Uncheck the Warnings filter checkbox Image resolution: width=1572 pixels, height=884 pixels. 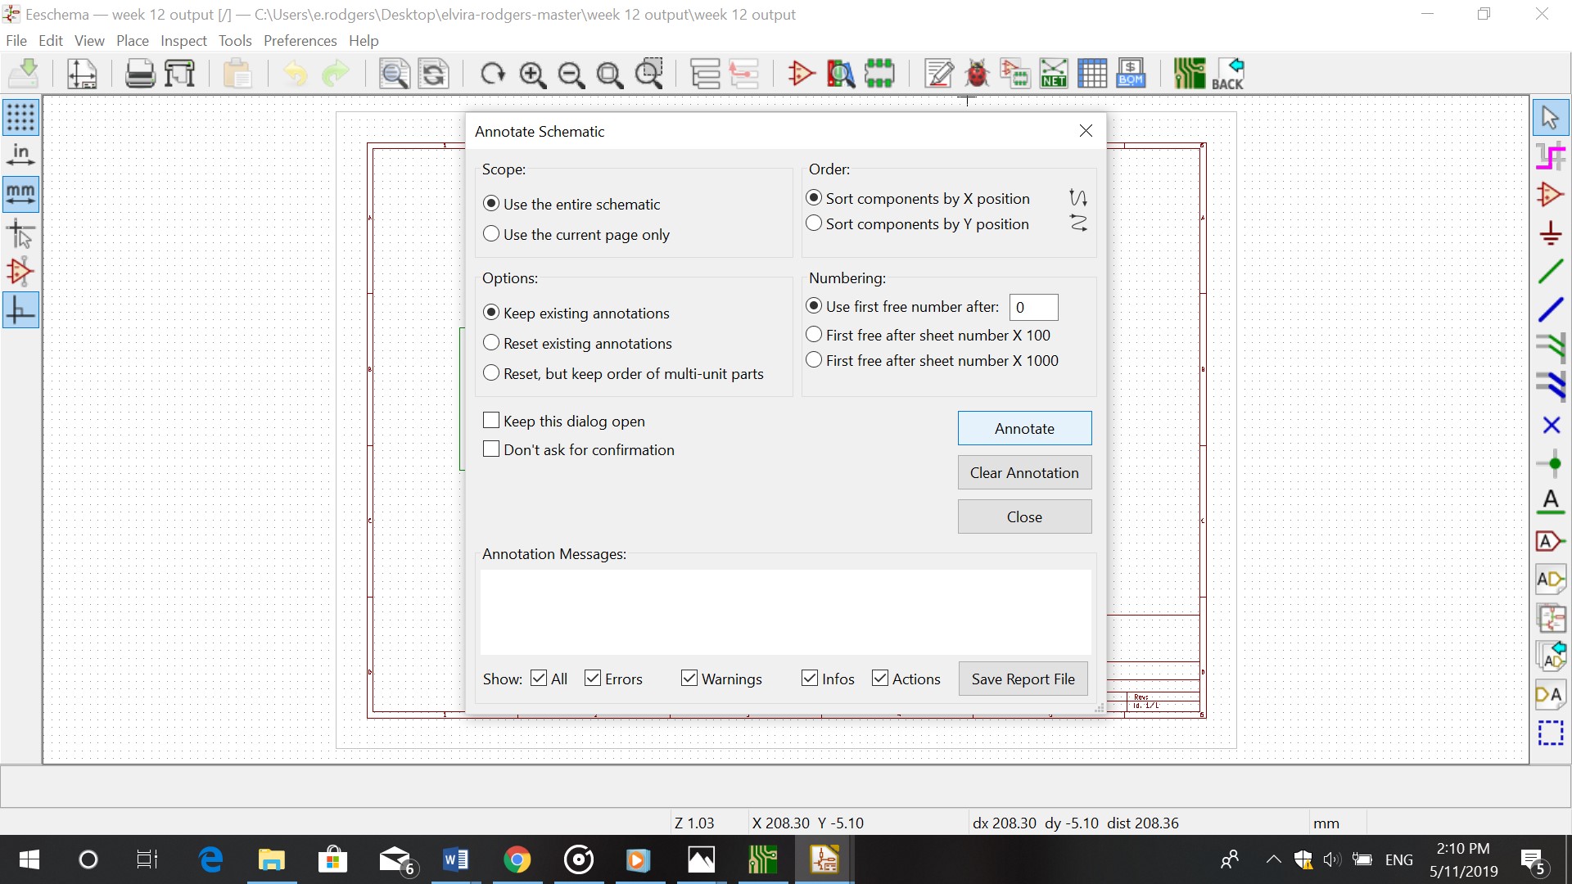(689, 679)
